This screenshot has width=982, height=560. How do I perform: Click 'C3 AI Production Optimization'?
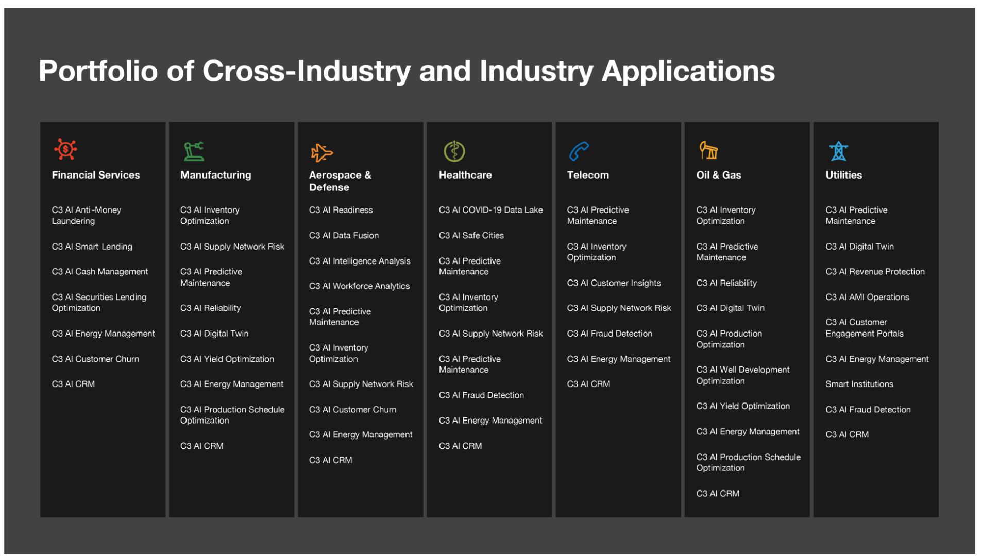pyautogui.click(x=729, y=339)
